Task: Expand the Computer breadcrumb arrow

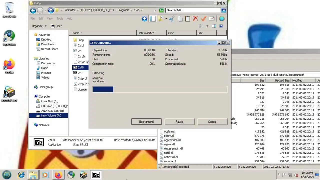Action: coord(77,10)
